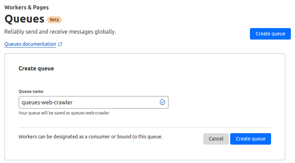Cancel the queue creation form
Image resolution: width=295 pixels, height=163 pixels.
[216, 139]
